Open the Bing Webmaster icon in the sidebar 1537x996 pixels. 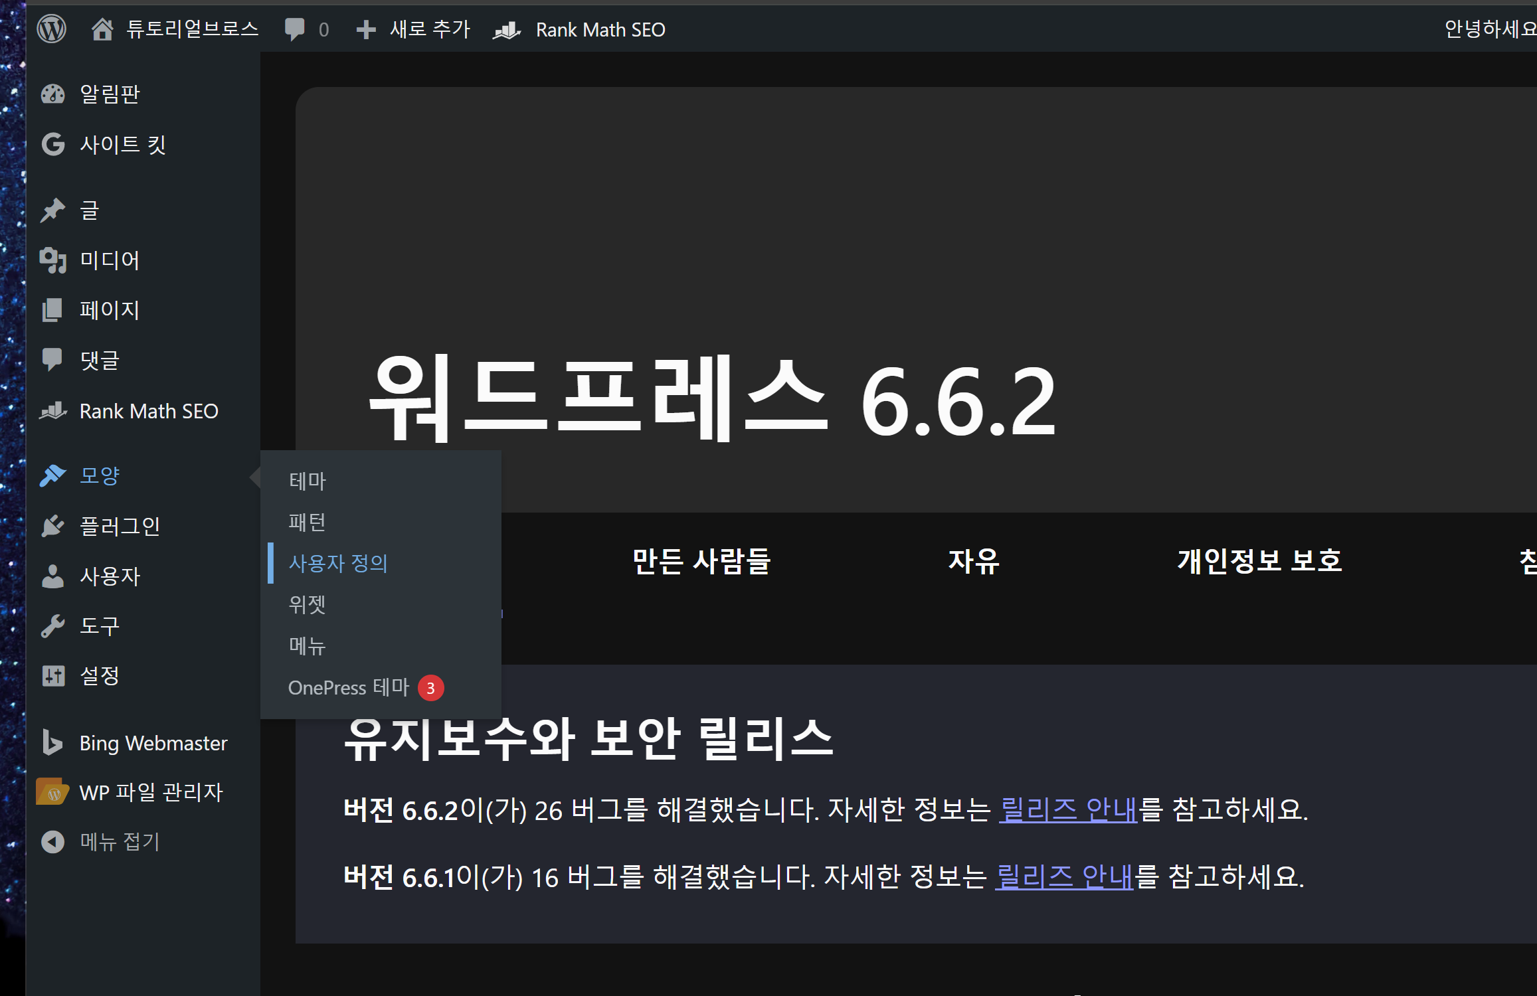click(52, 742)
